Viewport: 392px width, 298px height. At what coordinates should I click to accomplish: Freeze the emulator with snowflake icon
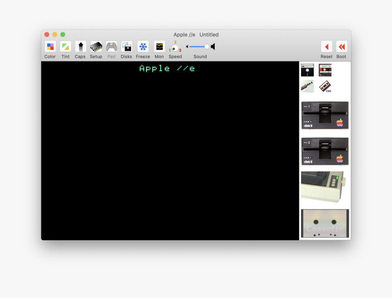(x=143, y=47)
